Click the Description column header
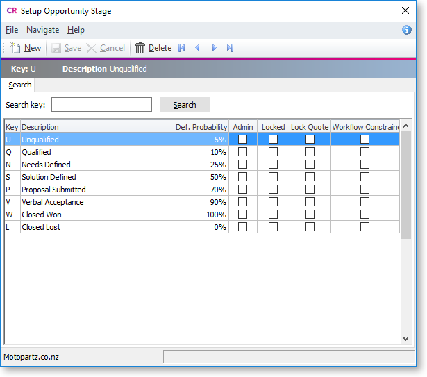The image size is (427, 377). coord(97,127)
